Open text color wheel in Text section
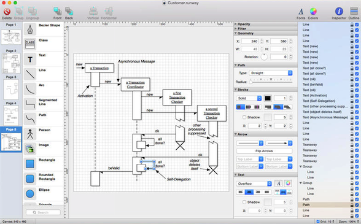The width and height of the screenshot is (361, 224). click(287, 183)
